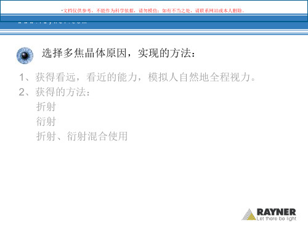Click the Rayner triangle logo

pyautogui.click(x=249, y=214)
